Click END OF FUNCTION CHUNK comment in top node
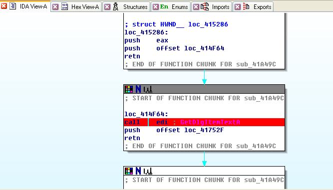The height and width of the screenshot is (190, 333). [x=200, y=64]
